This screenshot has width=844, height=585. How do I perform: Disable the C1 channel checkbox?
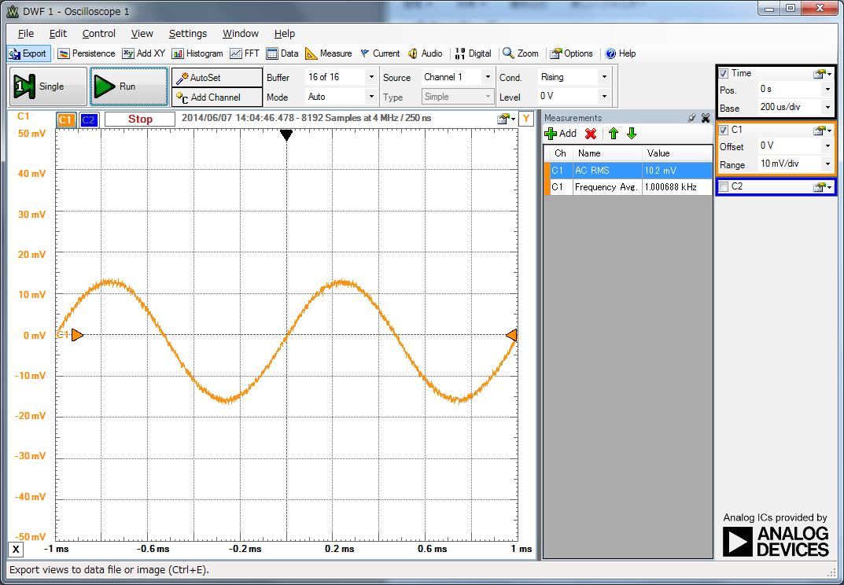[724, 130]
